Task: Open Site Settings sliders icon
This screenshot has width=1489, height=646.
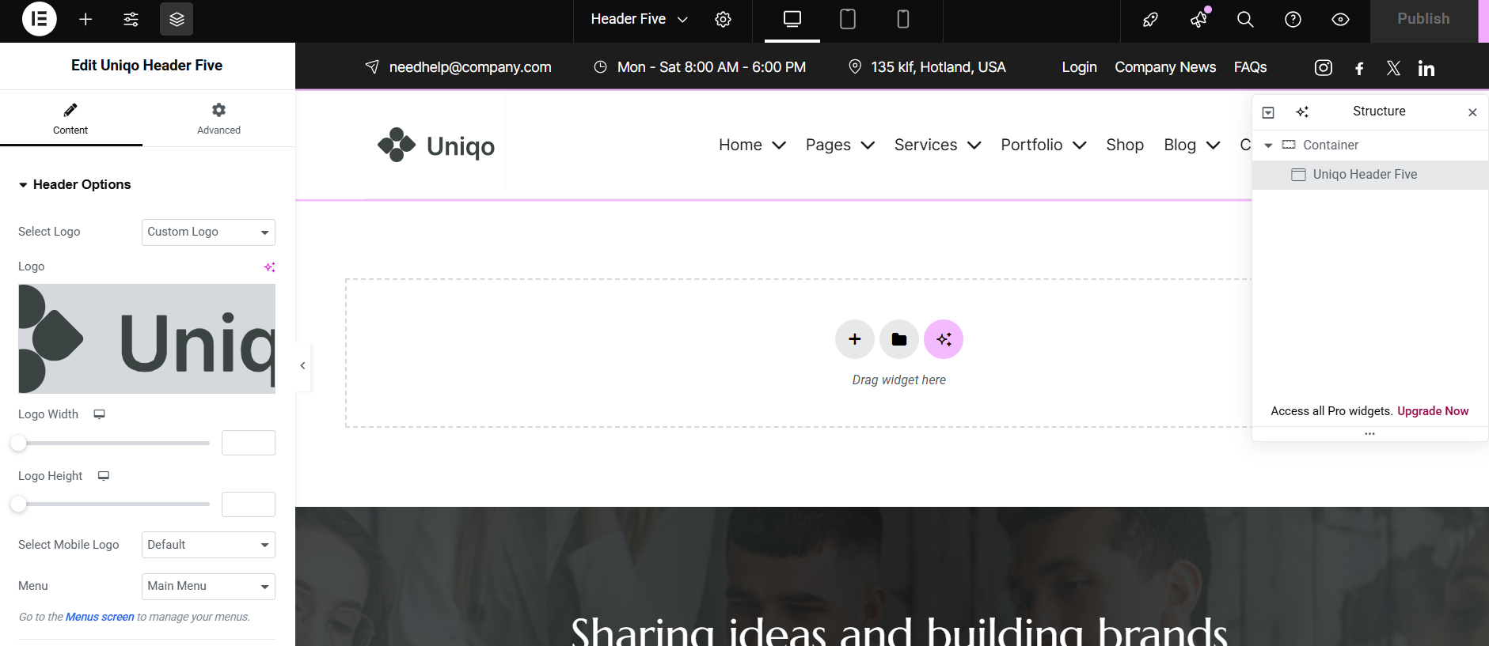Action: [x=131, y=19]
